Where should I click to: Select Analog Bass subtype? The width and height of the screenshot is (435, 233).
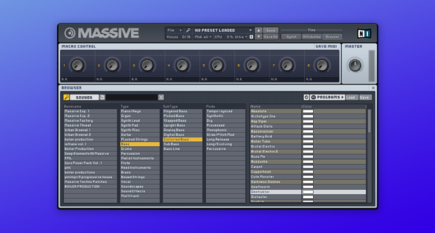pyautogui.click(x=183, y=130)
